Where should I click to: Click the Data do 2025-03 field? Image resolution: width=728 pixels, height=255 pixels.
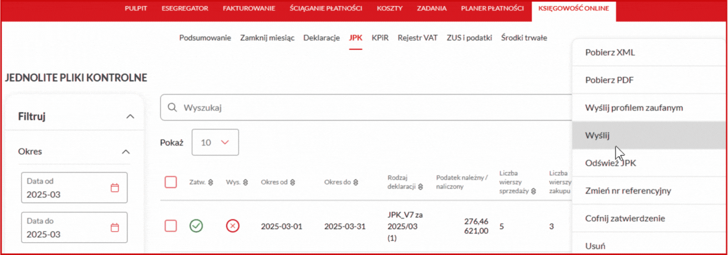pyautogui.click(x=74, y=227)
